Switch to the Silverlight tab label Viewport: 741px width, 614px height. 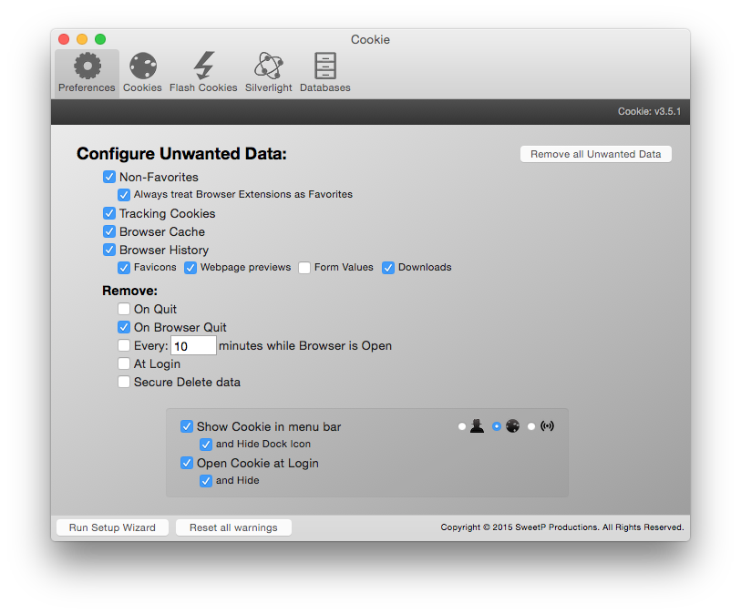coord(269,87)
